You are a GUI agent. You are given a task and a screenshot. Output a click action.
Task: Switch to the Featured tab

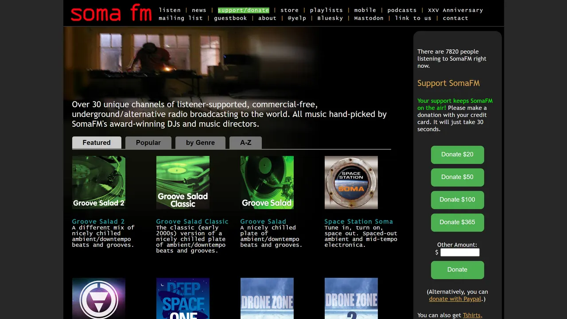coord(97,143)
